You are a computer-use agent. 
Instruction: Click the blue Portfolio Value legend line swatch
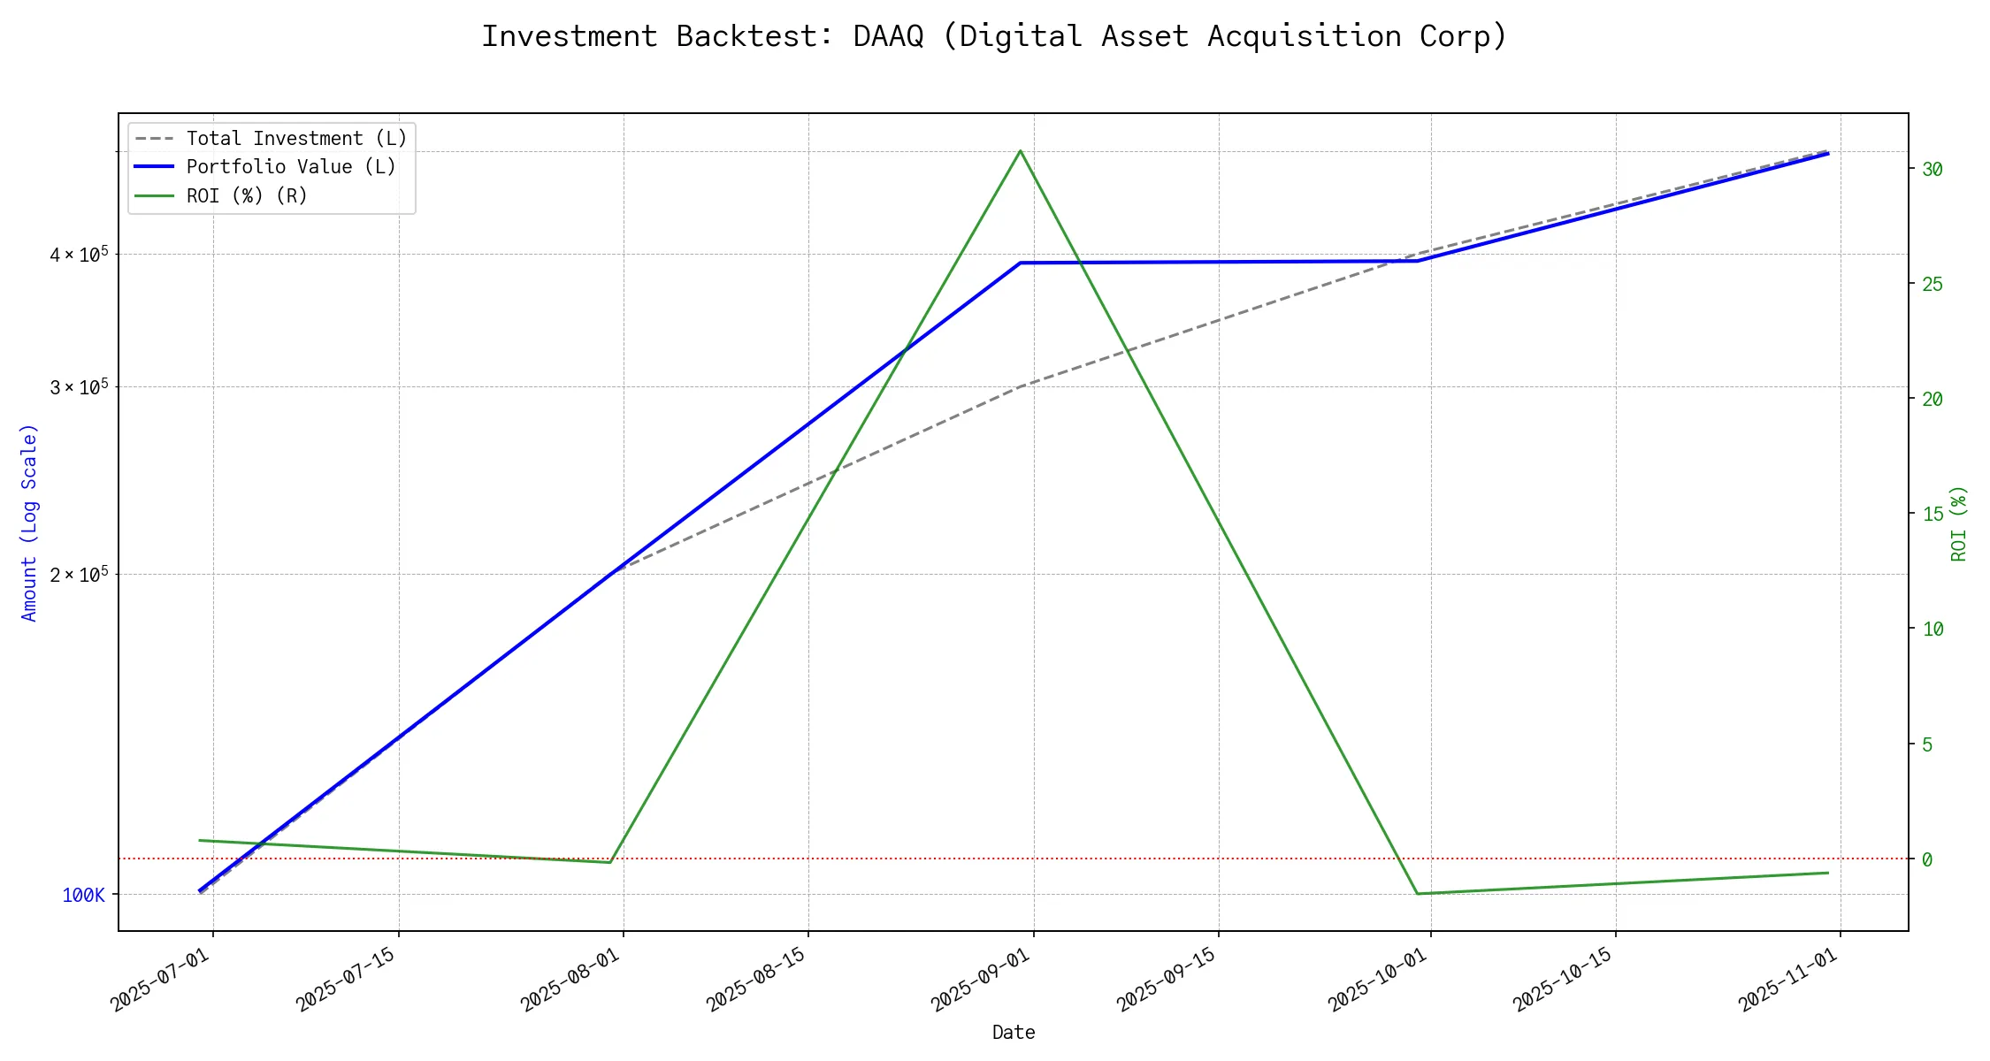click(x=154, y=167)
